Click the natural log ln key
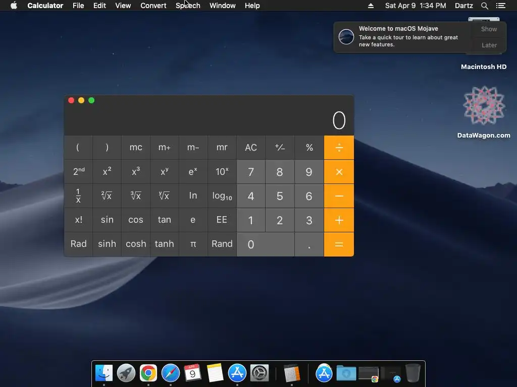Image resolution: width=517 pixels, height=387 pixels. [x=193, y=196]
